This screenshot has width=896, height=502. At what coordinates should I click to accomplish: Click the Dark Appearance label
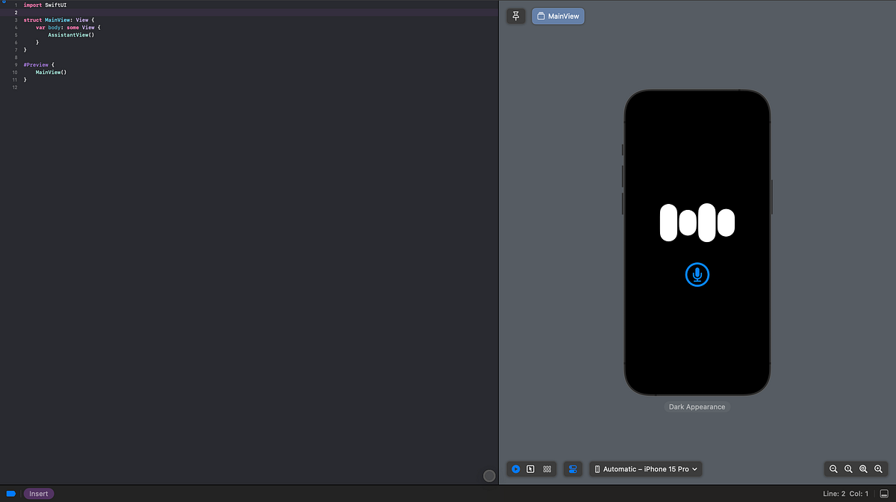click(x=697, y=406)
